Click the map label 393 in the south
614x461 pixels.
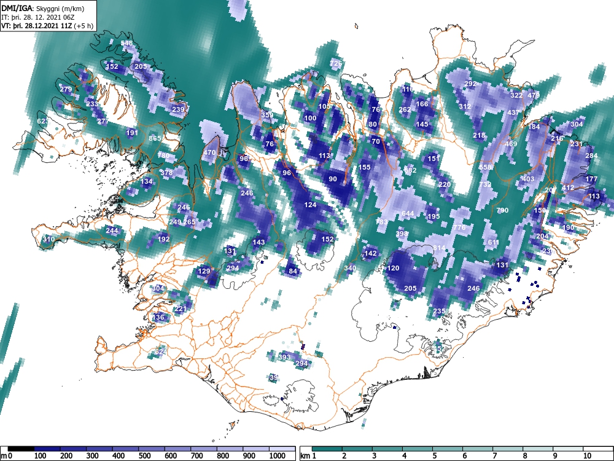(x=284, y=357)
